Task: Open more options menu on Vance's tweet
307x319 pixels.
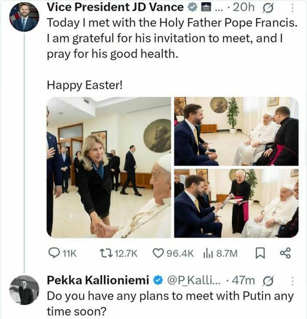Action: (x=293, y=7)
